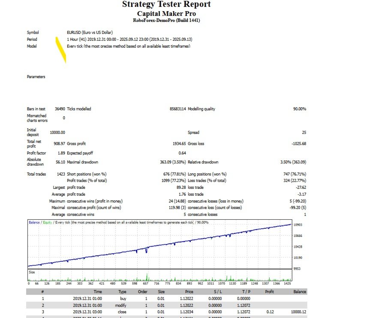Select the time cell "2019.12.31 03:00"
369x318 pixels.
click(x=87, y=312)
